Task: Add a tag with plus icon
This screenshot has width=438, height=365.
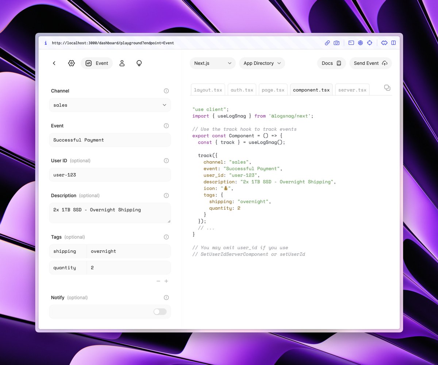Action: (166, 281)
